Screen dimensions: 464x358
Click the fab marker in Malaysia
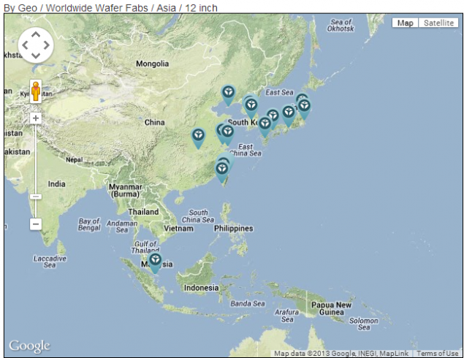[155, 261]
